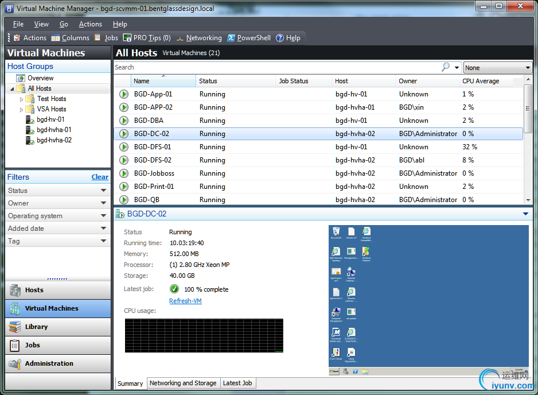Expand the Test Hosts tree node
This screenshot has height=395, width=538.
pyautogui.click(x=21, y=99)
